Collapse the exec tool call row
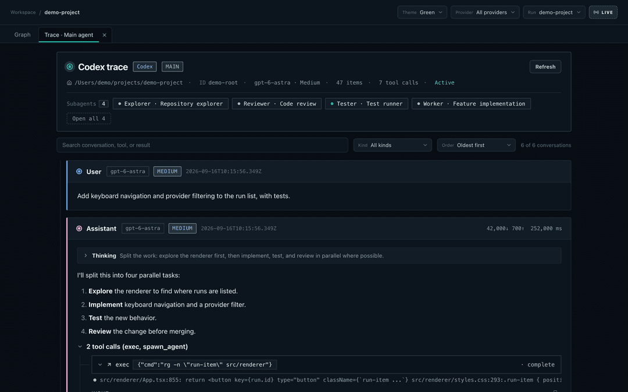Image resolution: width=628 pixels, height=392 pixels. coord(100,365)
